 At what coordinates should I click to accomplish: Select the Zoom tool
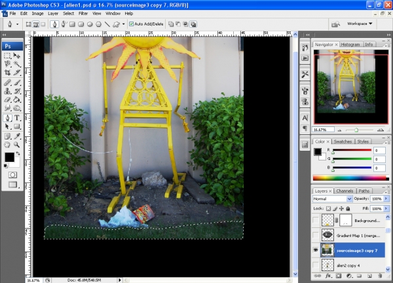pos(17,145)
